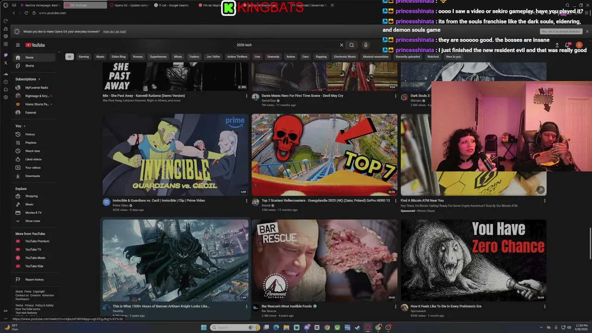Screen dimensions: 592x333
Task: Open Downloads in the sidebar
Action: click(35, 176)
